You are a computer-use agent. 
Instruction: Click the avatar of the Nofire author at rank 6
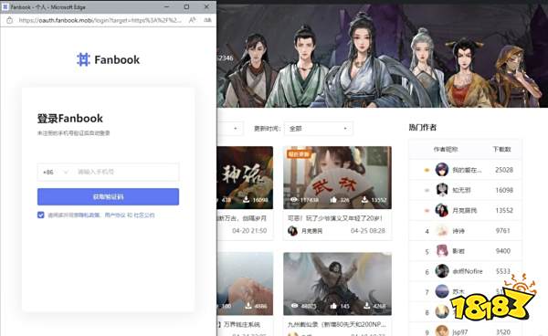[442, 271]
